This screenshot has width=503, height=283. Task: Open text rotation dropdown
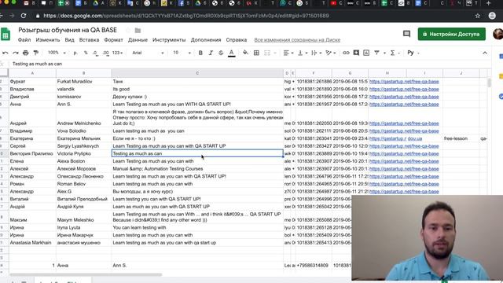(x=330, y=53)
